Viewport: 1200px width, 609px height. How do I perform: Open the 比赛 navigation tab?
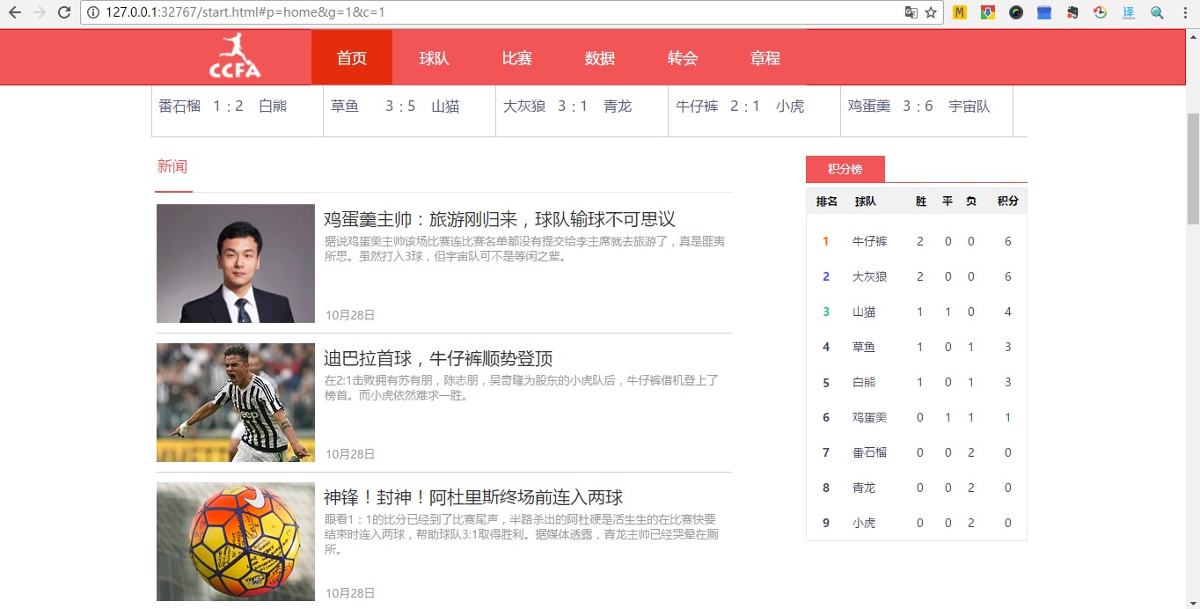(517, 58)
